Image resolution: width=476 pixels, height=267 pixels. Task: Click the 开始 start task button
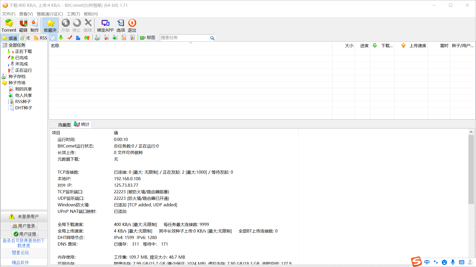tap(65, 26)
